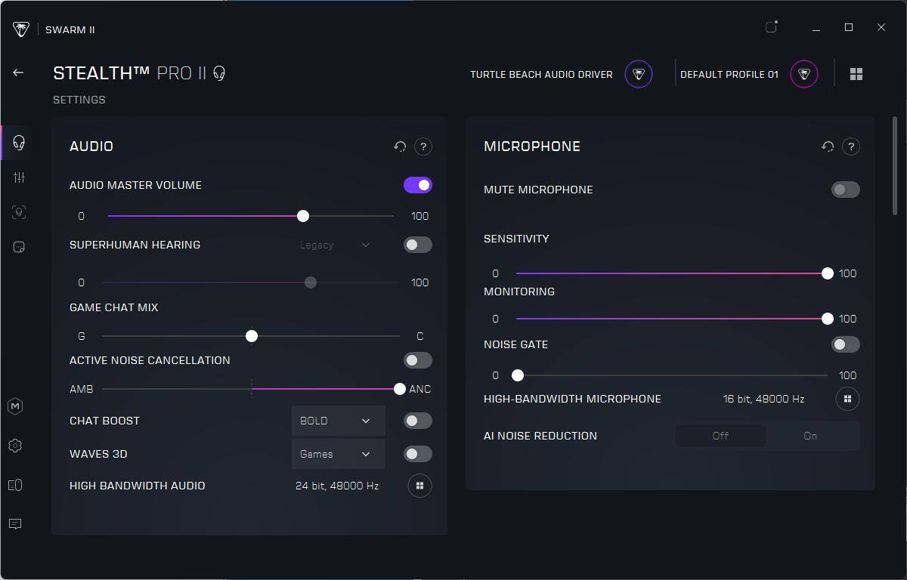Image resolution: width=907 pixels, height=580 pixels.
Task: Click the Superhuman Hearing slider handle
Action: tap(311, 282)
